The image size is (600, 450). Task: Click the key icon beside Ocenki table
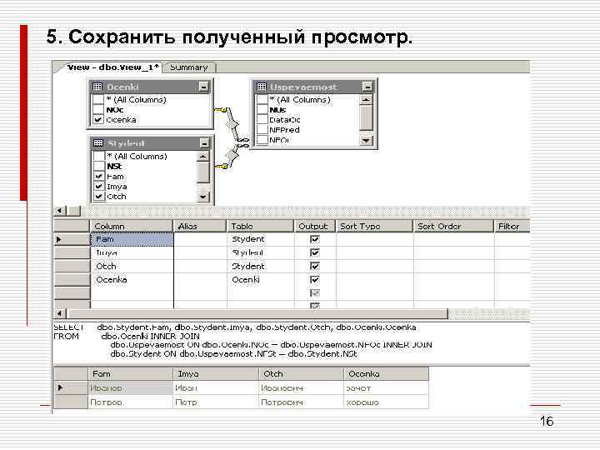point(220,111)
